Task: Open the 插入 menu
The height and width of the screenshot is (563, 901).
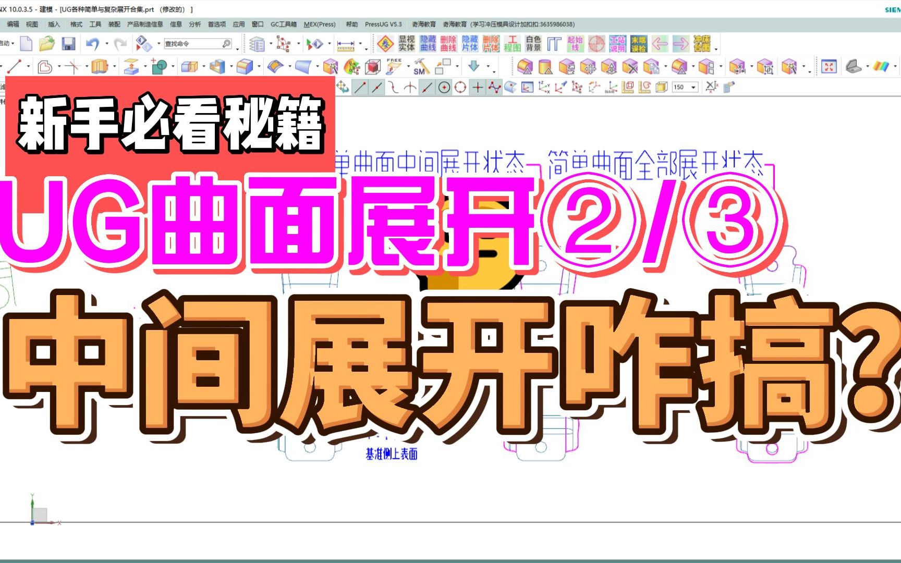Action: tap(54, 24)
